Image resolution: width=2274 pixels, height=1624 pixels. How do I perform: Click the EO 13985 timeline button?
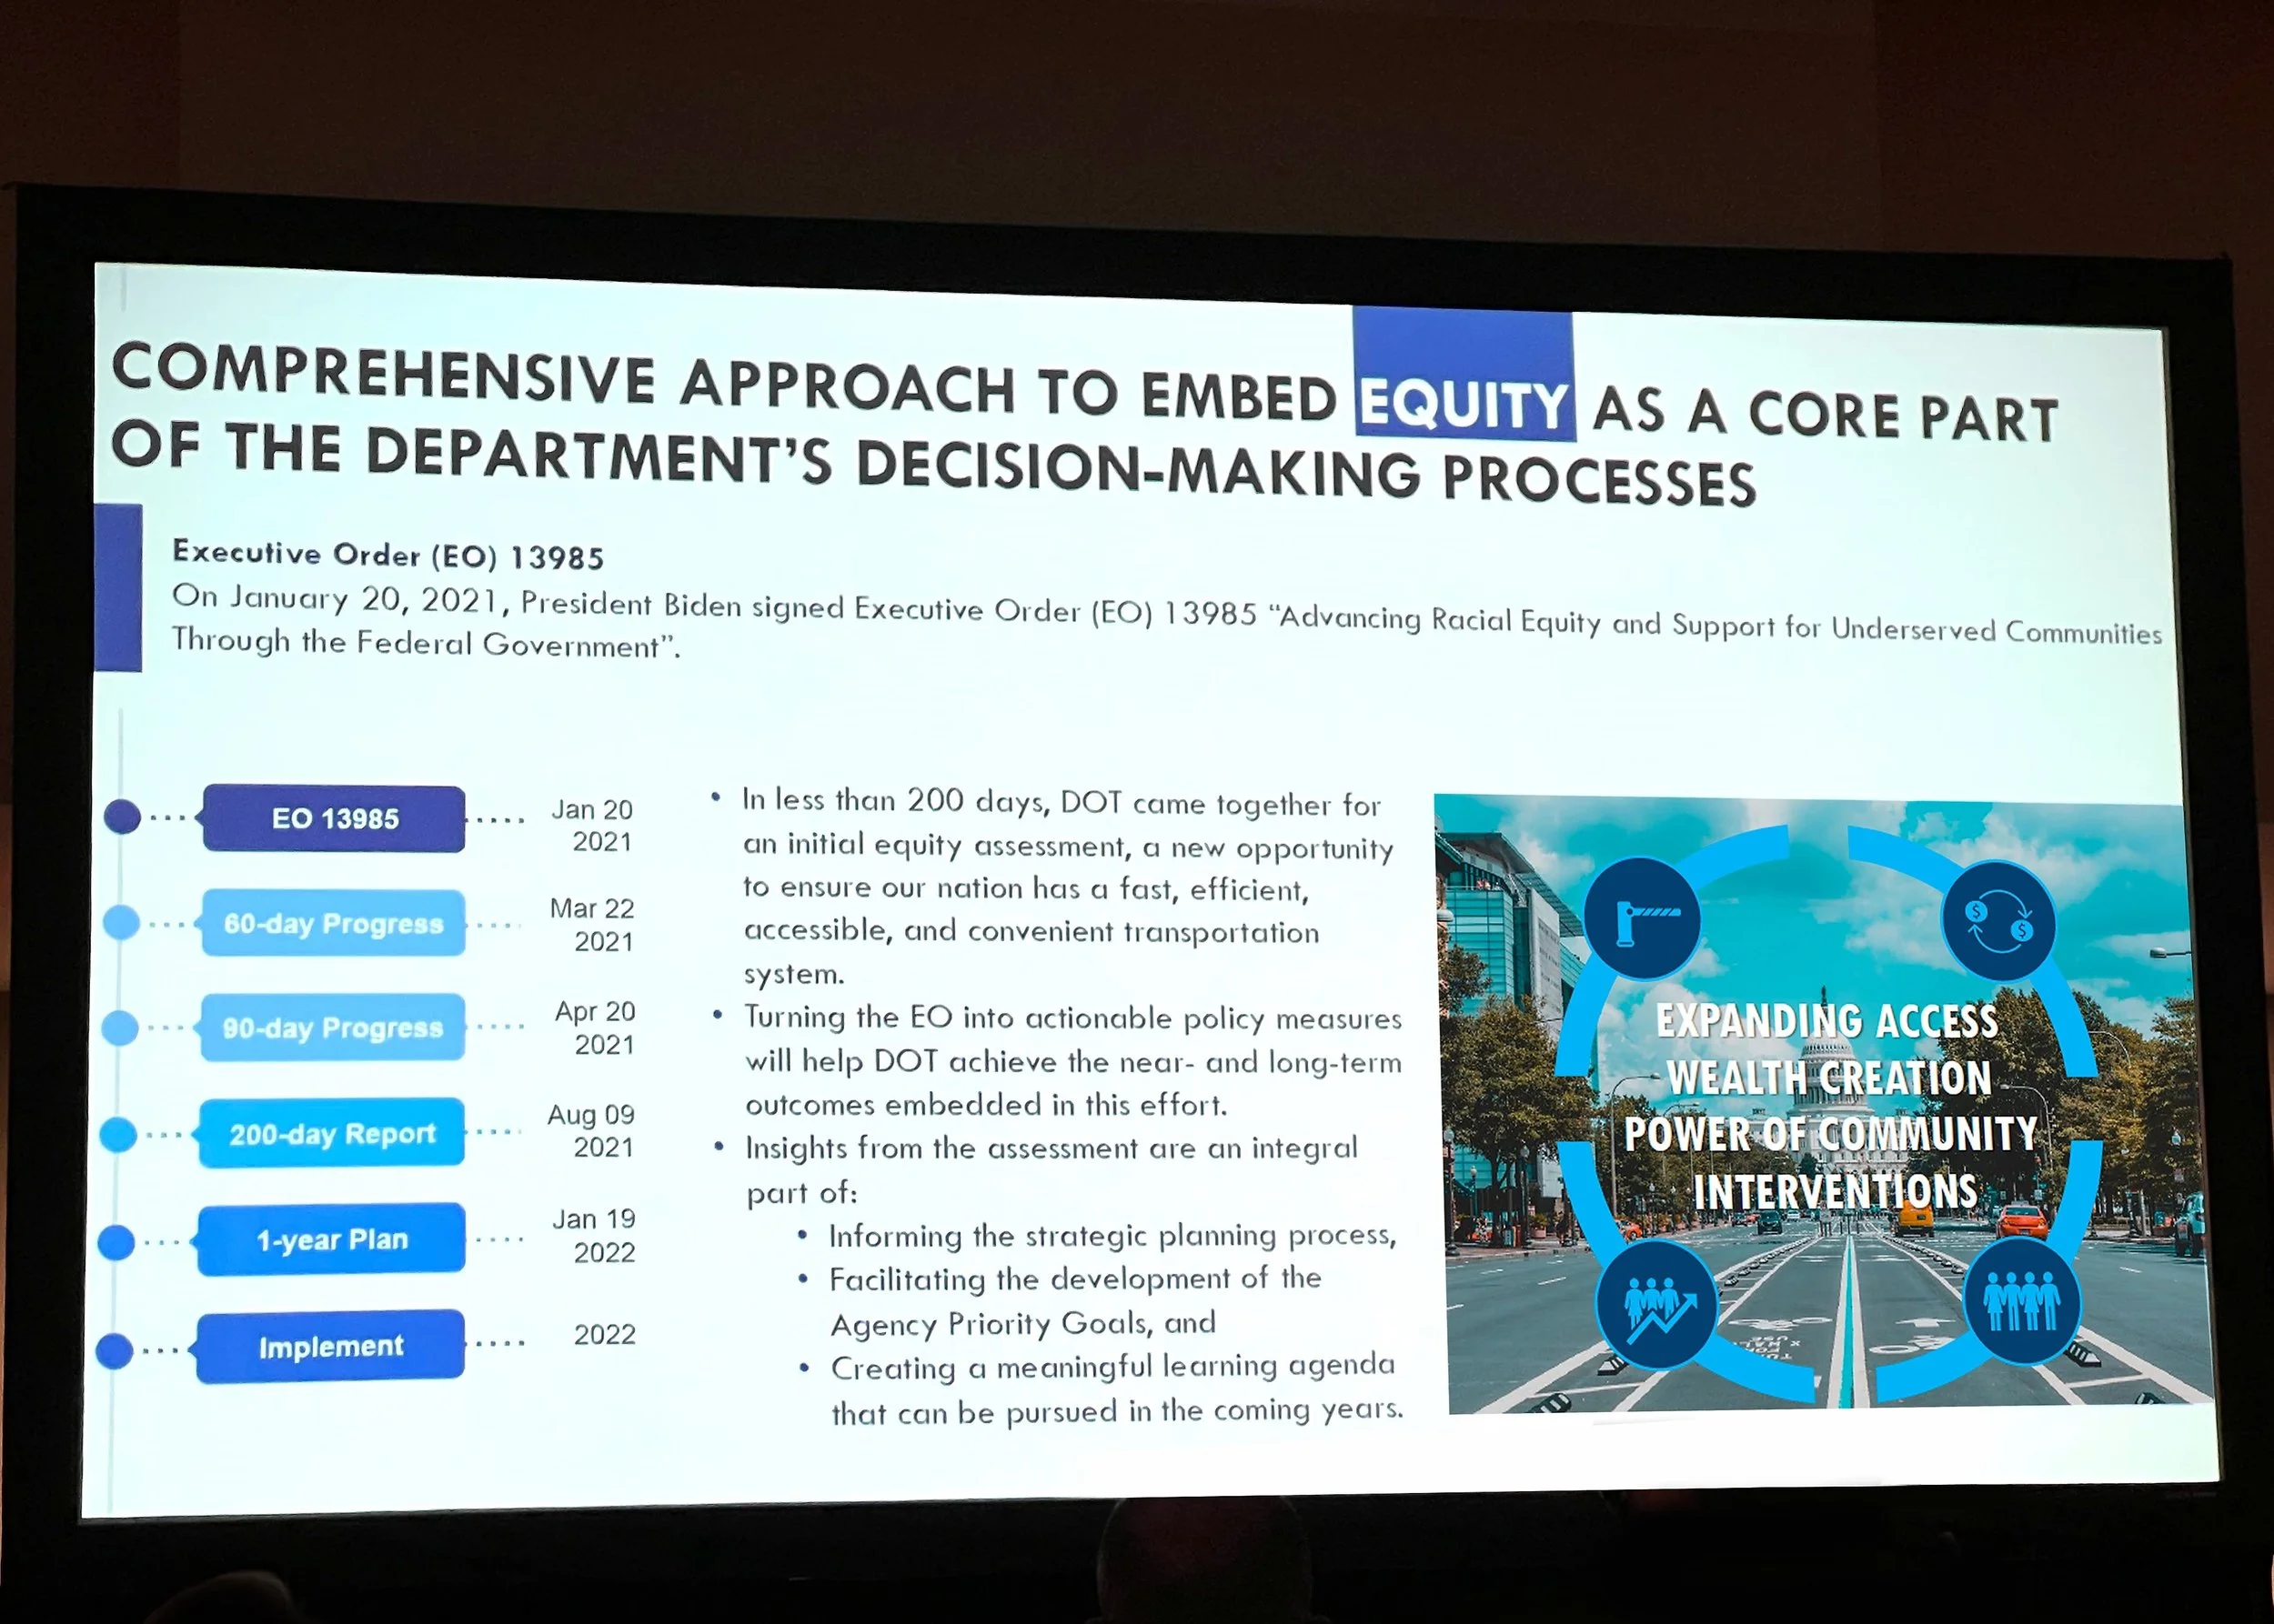point(334,819)
